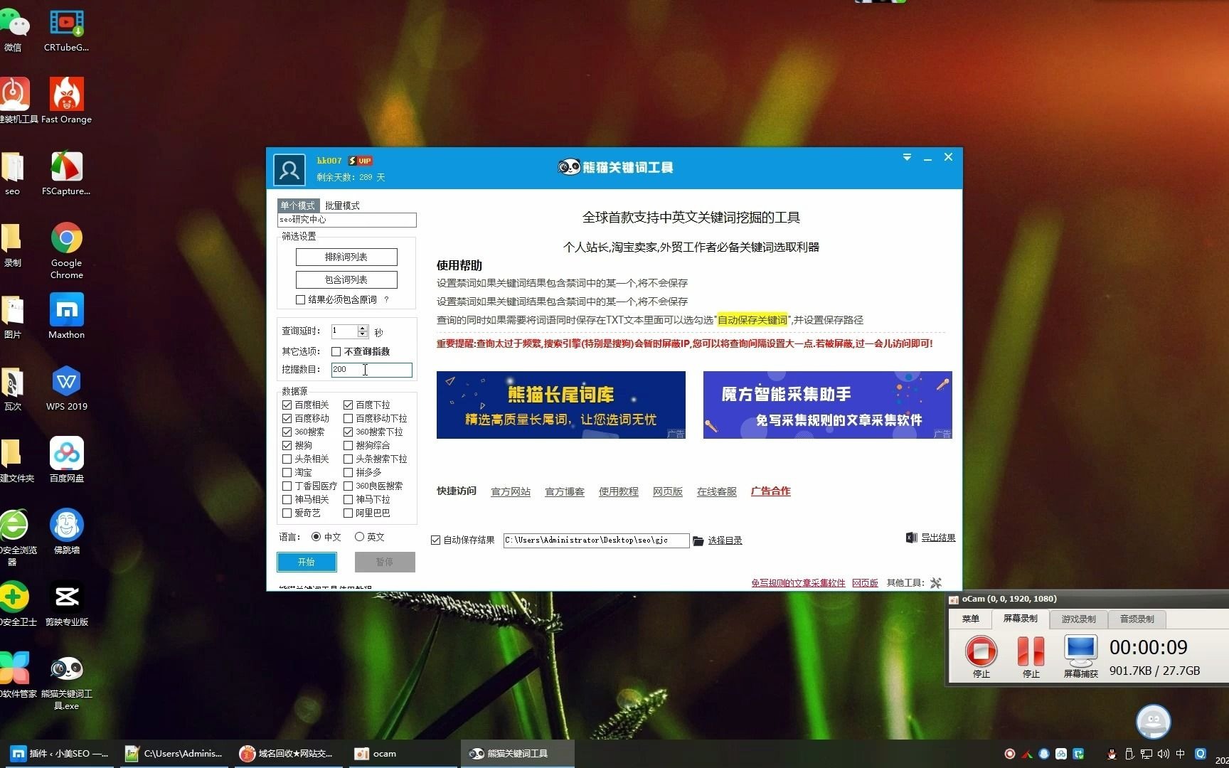Click the 查询延时 spinner arrows
Screen dimensions: 1229x768
[x=363, y=331]
